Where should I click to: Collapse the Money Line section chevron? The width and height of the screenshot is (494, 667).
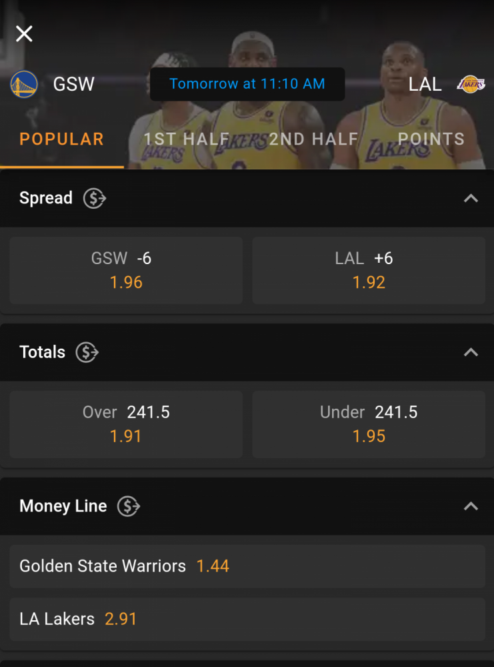(x=471, y=506)
